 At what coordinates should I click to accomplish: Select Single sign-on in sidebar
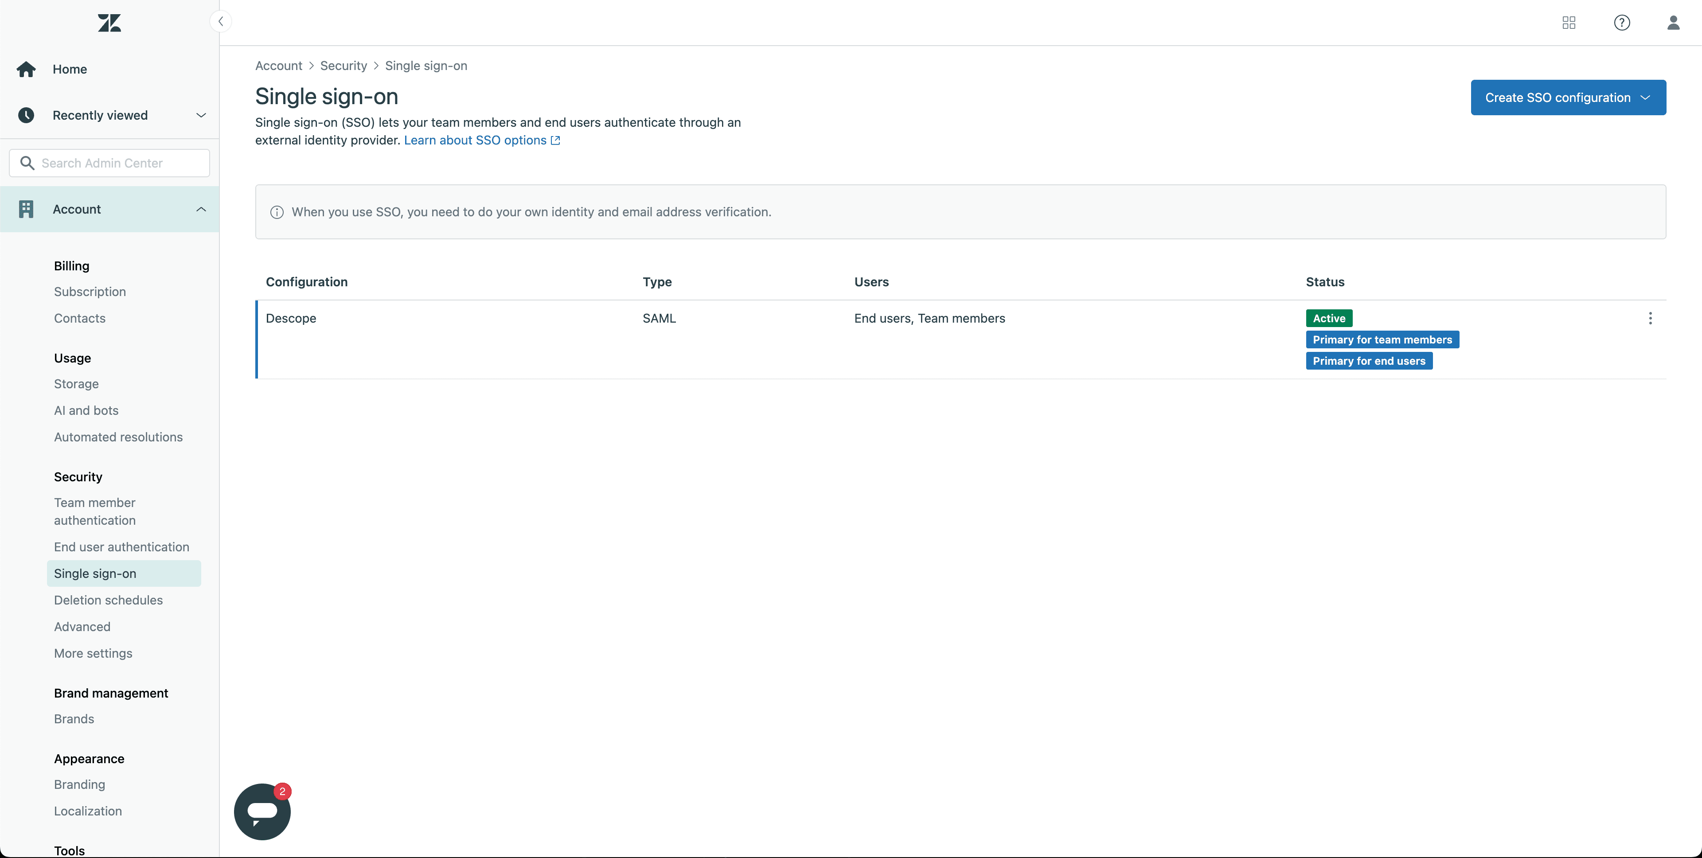124,573
